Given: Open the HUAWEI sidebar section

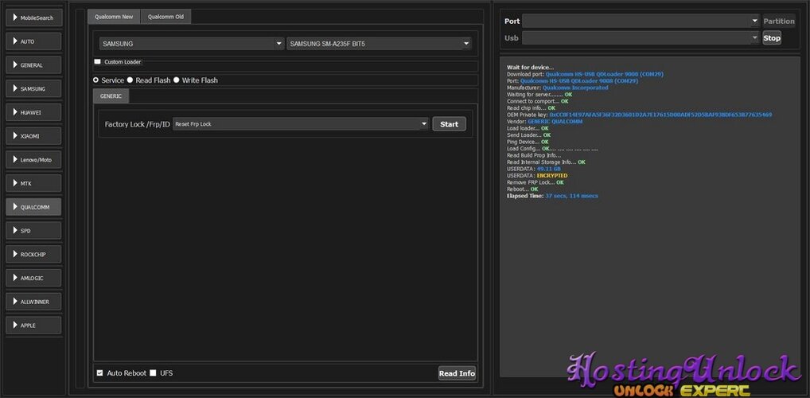Looking at the screenshot, I should click(x=33, y=112).
